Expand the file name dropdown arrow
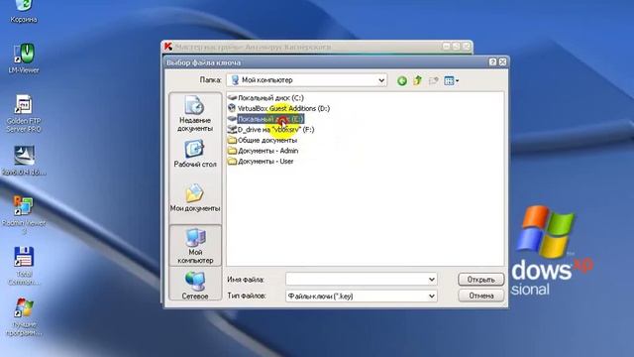Image resolution: width=634 pixels, height=357 pixels. [x=432, y=279]
